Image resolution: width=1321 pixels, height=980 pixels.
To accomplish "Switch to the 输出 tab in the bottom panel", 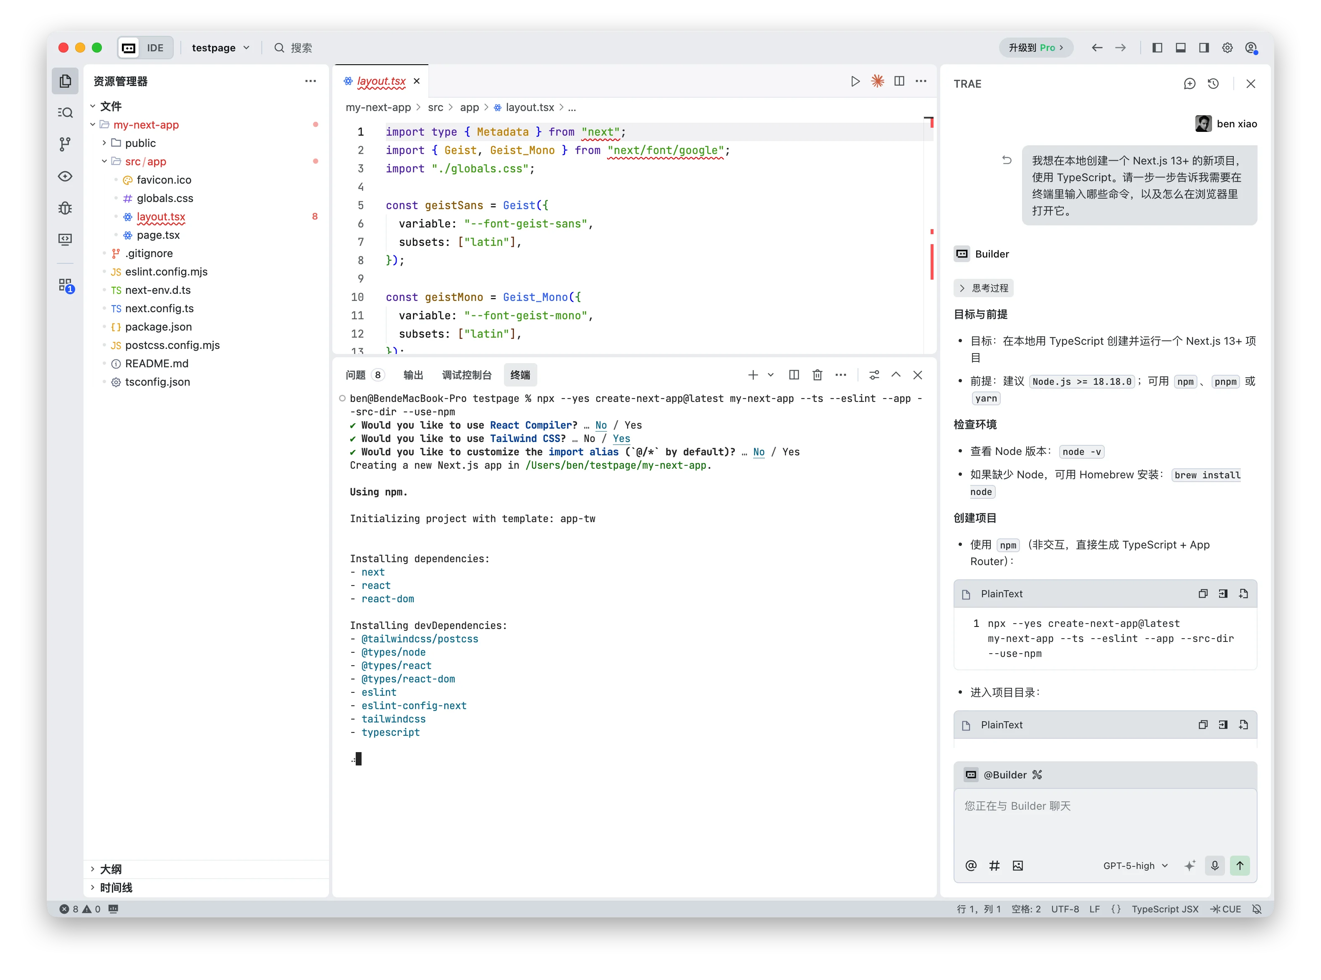I will click(413, 375).
